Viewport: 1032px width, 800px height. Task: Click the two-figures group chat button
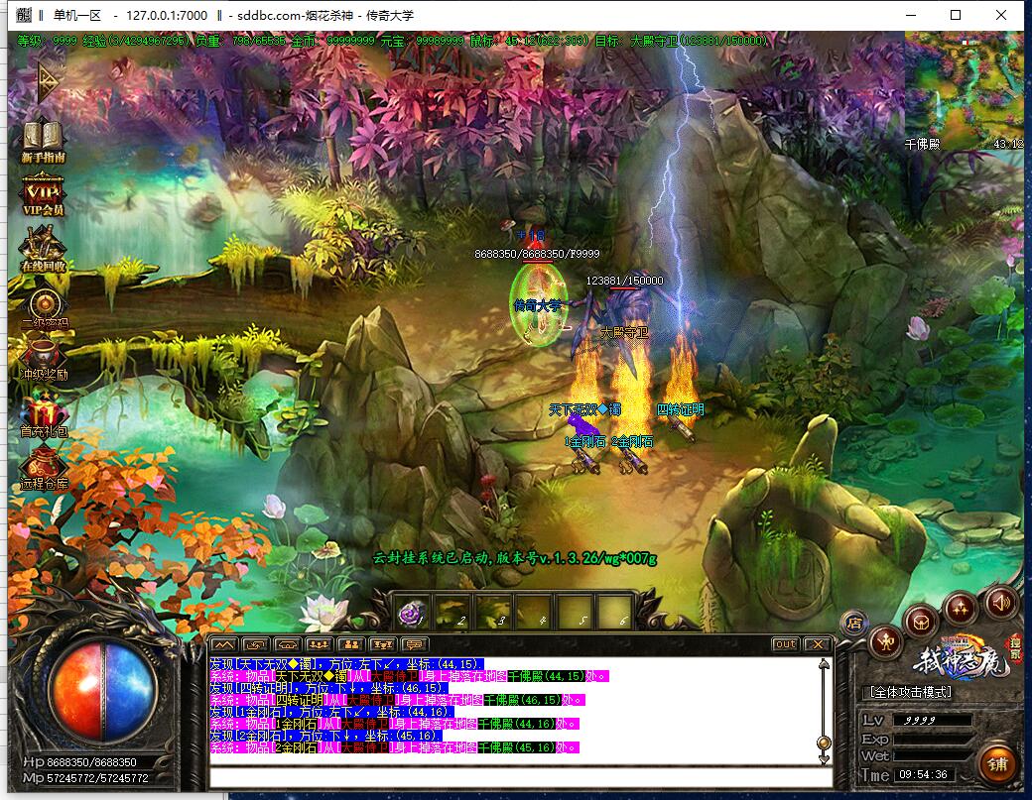(351, 645)
